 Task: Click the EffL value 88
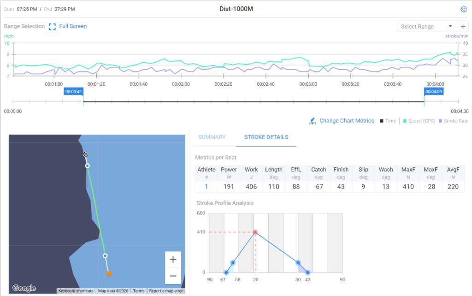(x=296, y=187)
